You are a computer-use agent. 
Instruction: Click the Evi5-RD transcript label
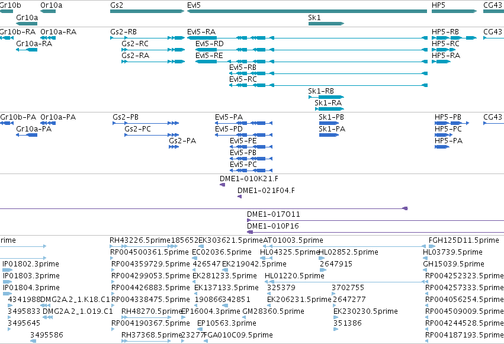[x=209, y=44]
